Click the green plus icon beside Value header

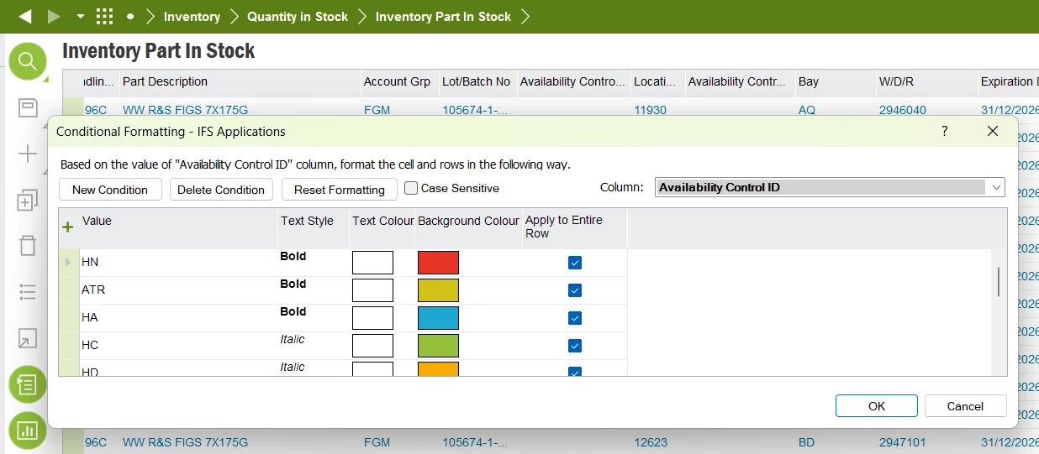point(68,227)
